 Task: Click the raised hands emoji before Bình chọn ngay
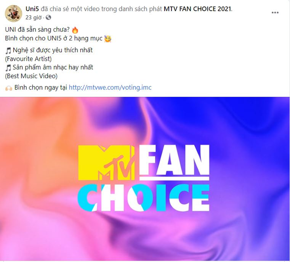(9, 88)
